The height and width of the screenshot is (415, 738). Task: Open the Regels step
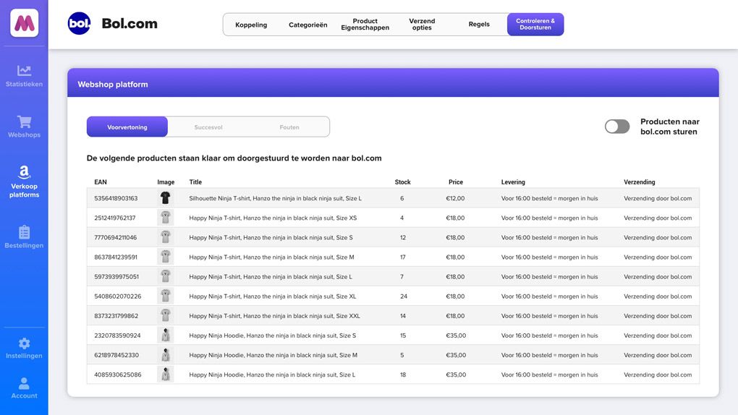[x=479, y=25]
